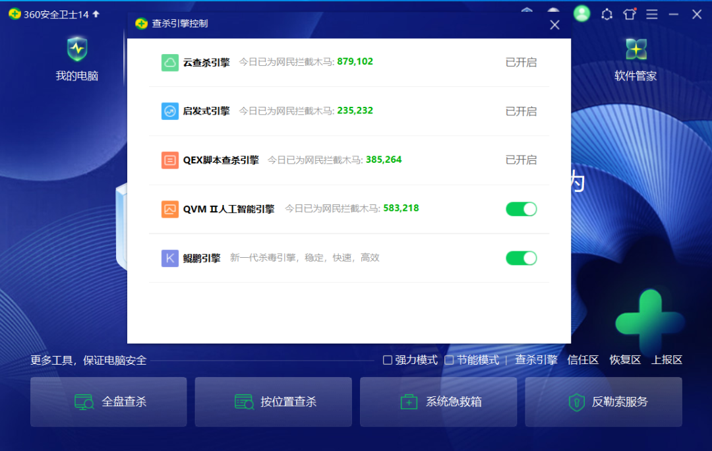Open 我的电脑 shield icon

click(x=77, y=49)
